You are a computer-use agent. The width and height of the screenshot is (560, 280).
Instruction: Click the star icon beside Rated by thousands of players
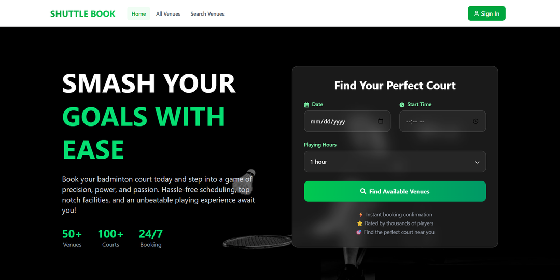click(360, 223)
